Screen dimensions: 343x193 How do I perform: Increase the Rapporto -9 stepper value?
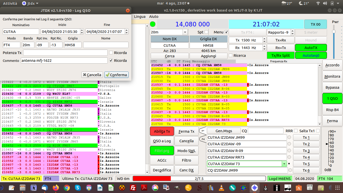point(293,31)
